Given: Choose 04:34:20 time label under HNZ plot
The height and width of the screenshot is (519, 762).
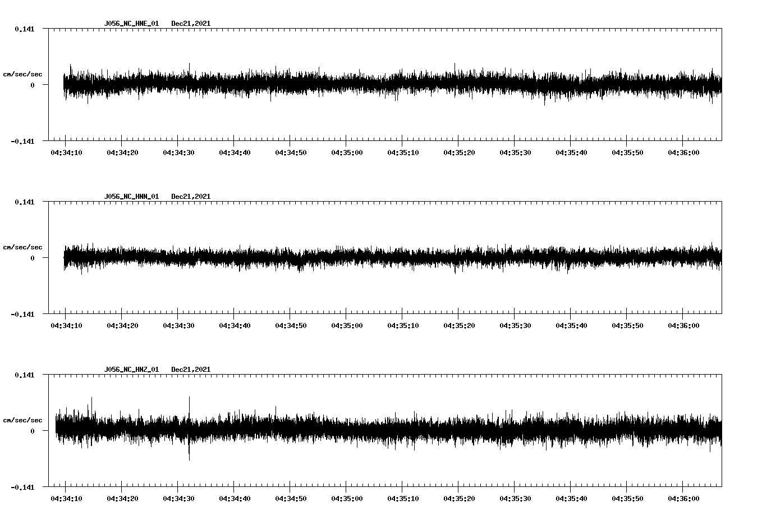Looking at the screenshot, I should coord(122,499).
